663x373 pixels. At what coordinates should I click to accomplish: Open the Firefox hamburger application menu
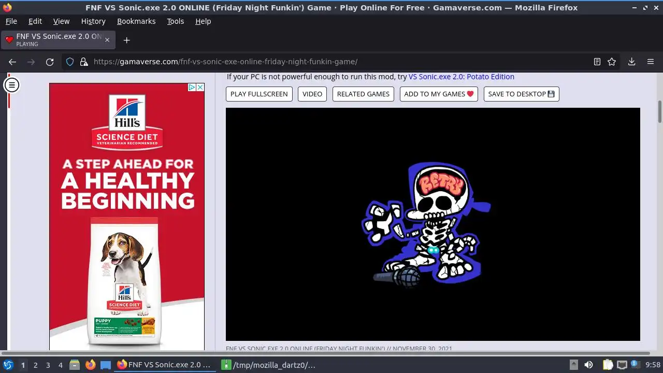tap(651, 62)
